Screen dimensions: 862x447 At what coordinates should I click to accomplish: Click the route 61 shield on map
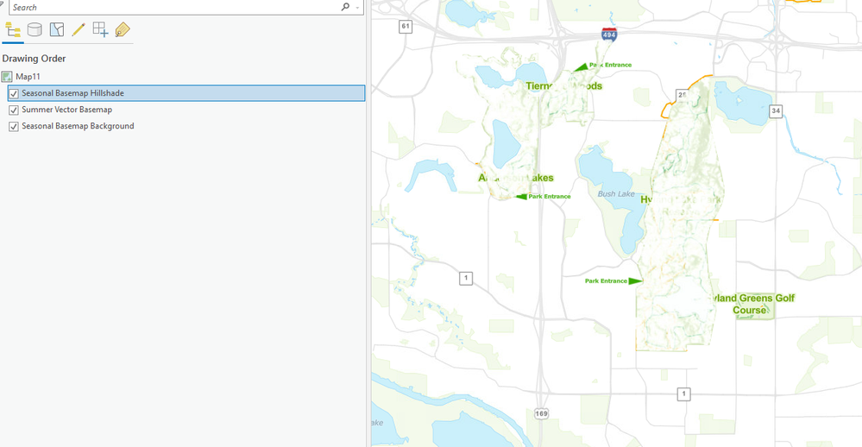click(x=406, y=26)
